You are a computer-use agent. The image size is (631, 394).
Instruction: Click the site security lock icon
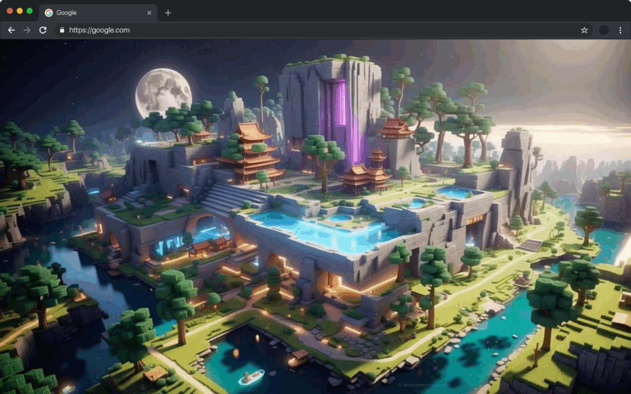pos(62,30)
